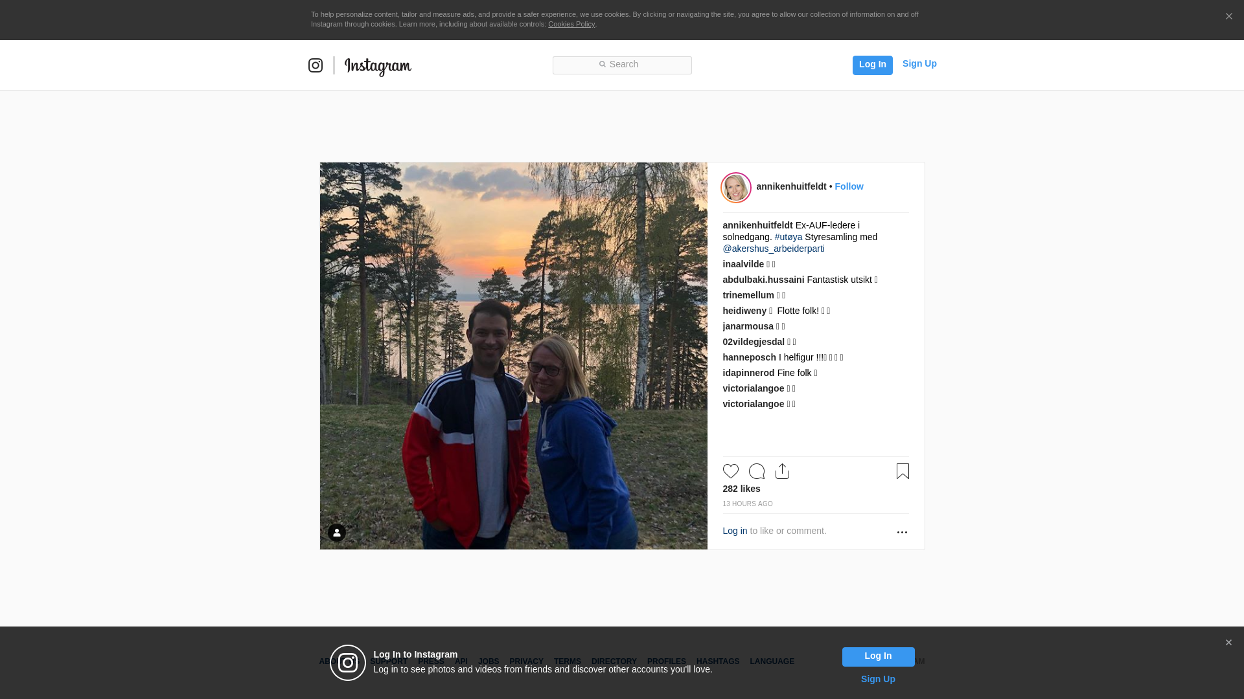Open the three-dots more options menu

902,532
